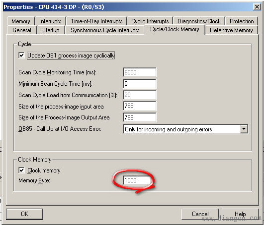Open the Interrupts tab

pos(50,21)
